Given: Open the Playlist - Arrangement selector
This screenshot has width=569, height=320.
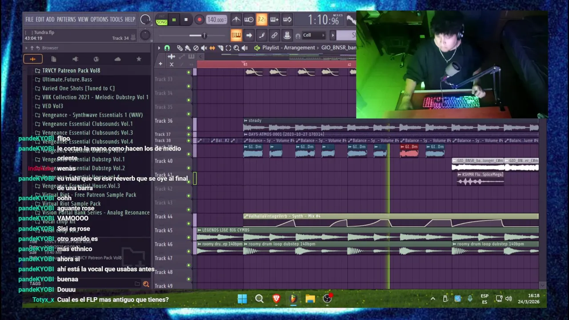Looking at the screenshot, I should [289, 48].
